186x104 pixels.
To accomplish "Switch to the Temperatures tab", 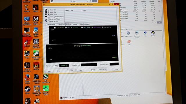I will 51,25.
